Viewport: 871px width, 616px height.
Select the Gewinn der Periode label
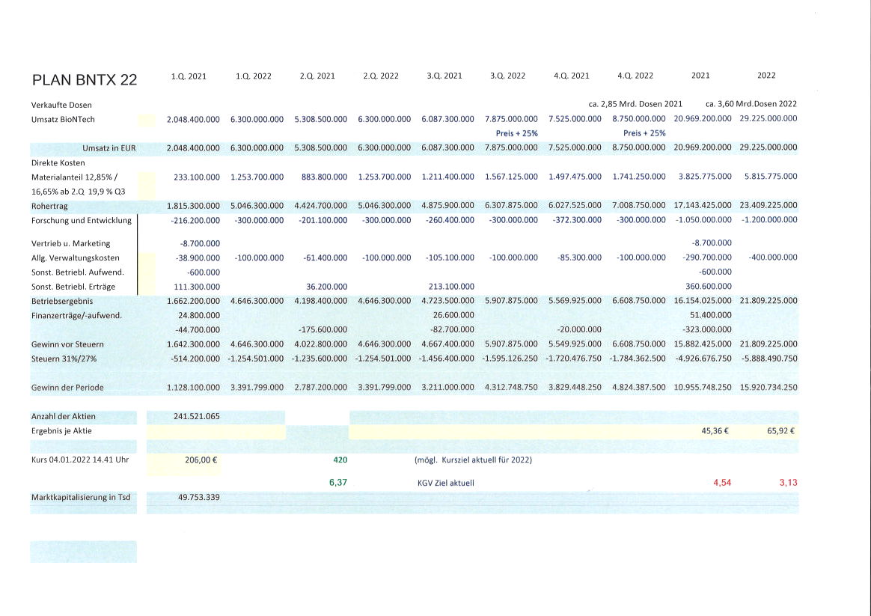tap(66, 388)
